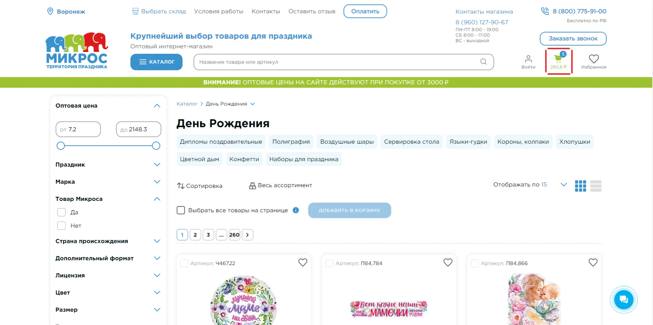This screenshot has height=325, width=653.
Task: Open the live chat bubble icon
Action: click(624, 300)
